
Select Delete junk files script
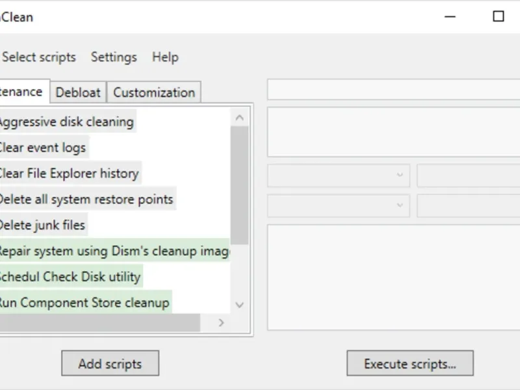pos(42,225)
